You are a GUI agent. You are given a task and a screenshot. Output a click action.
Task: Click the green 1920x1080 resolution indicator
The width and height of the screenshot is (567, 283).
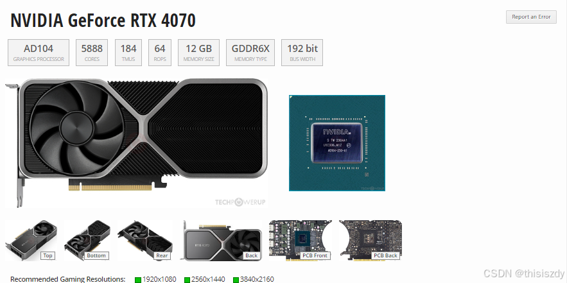138,280
